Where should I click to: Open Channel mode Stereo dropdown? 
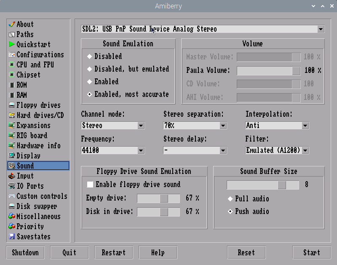pyautogui.click(x=113, y=126)
